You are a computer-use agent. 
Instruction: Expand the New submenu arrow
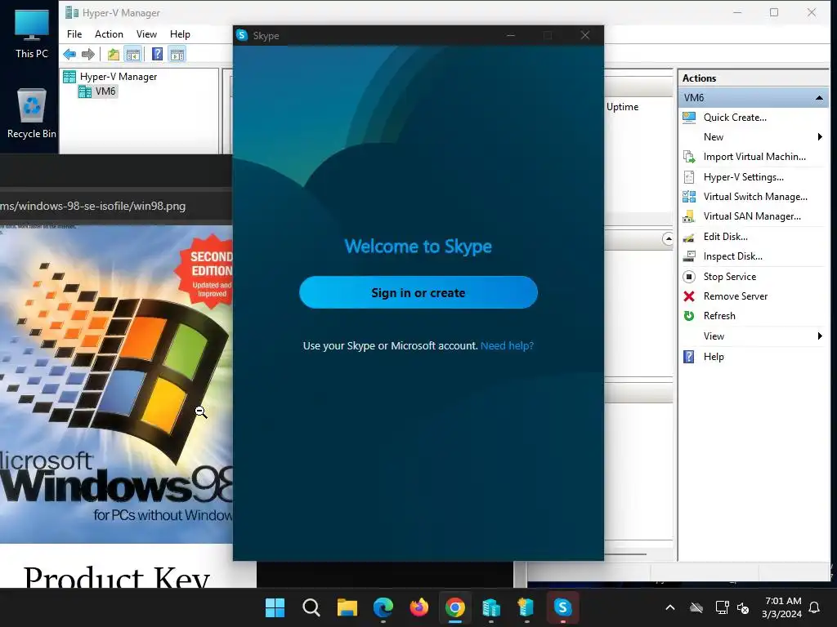[x=820, y=137]
